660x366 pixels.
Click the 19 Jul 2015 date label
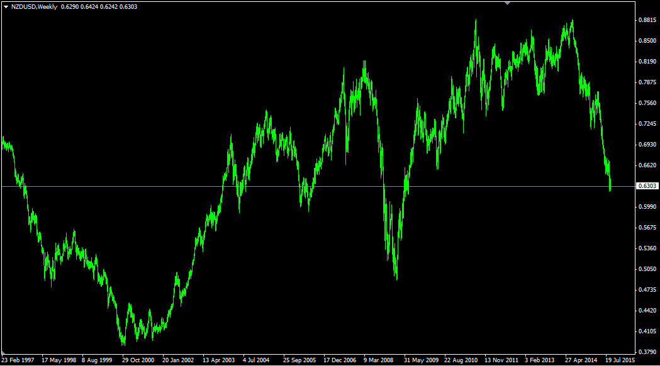click(620, 360)
